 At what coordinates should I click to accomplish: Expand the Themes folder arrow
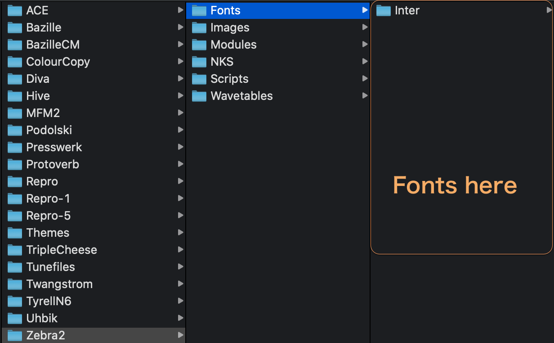coord(180,232)
